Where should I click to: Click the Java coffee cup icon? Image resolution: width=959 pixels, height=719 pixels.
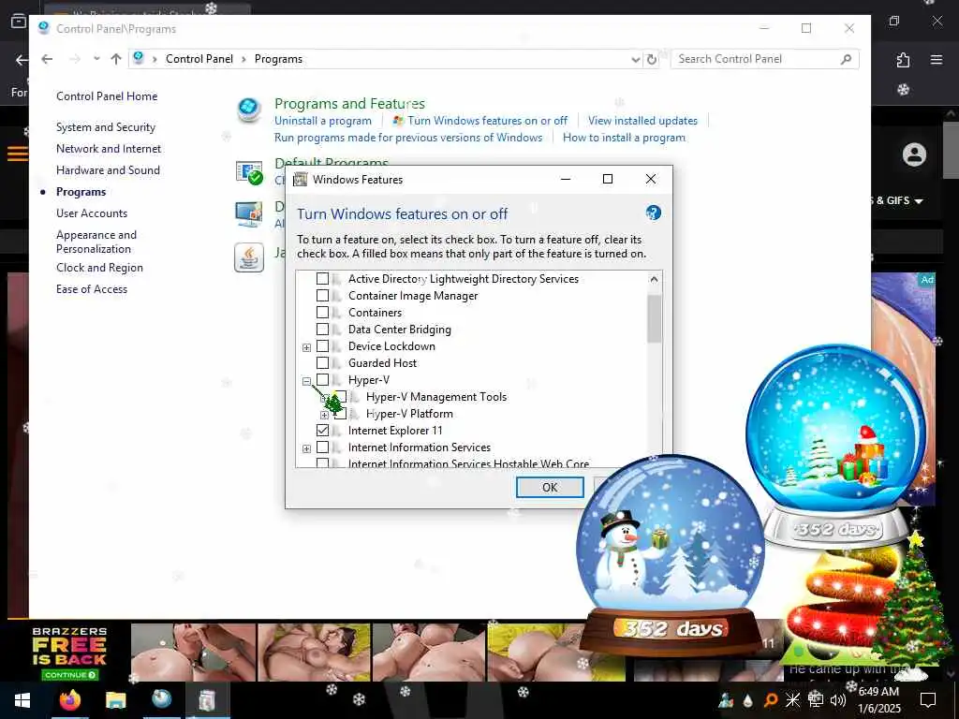point(249,257)
